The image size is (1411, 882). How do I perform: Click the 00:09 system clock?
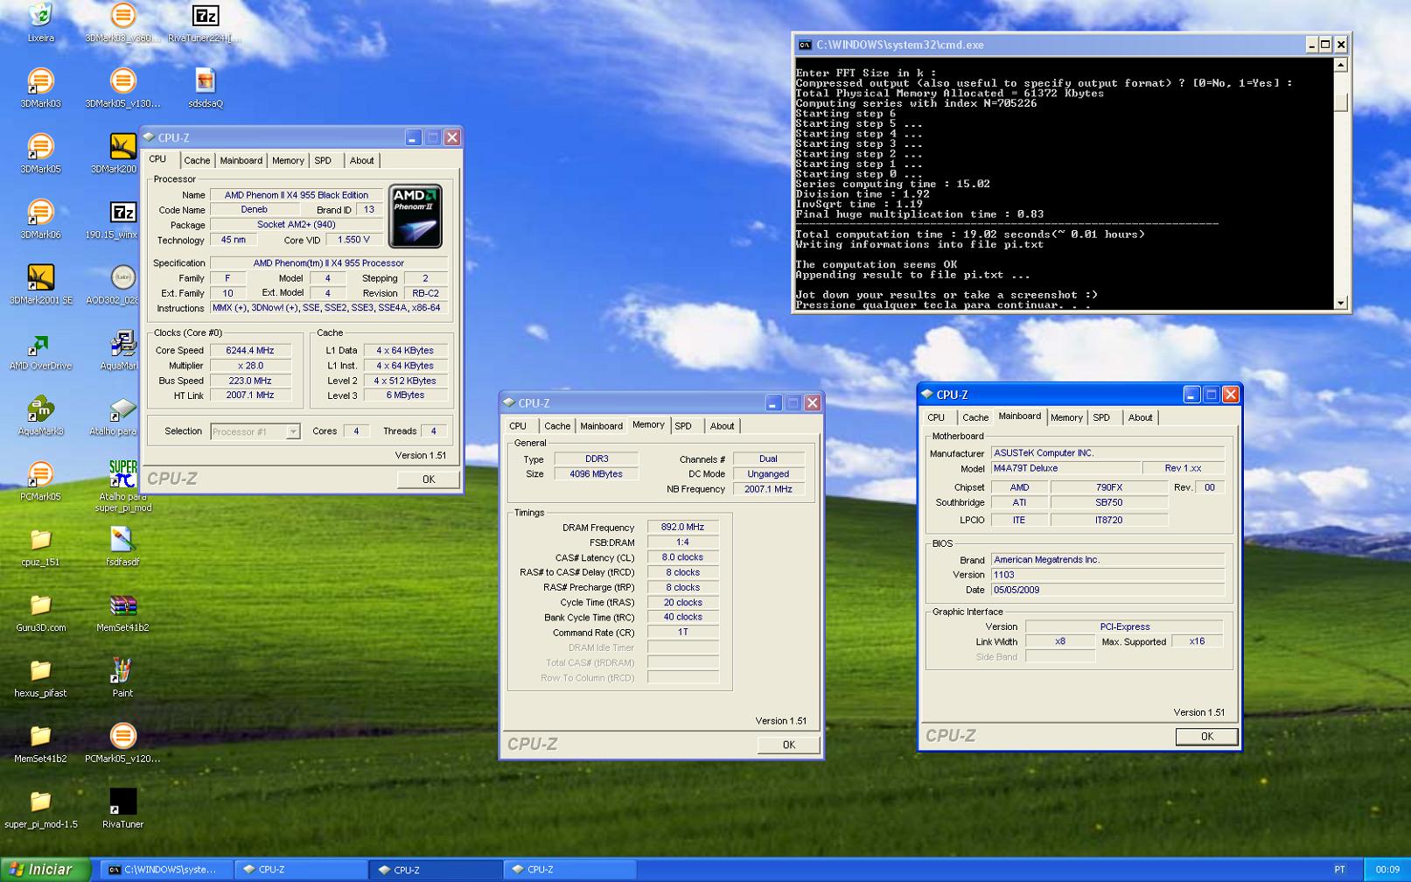pos(1387,870)
